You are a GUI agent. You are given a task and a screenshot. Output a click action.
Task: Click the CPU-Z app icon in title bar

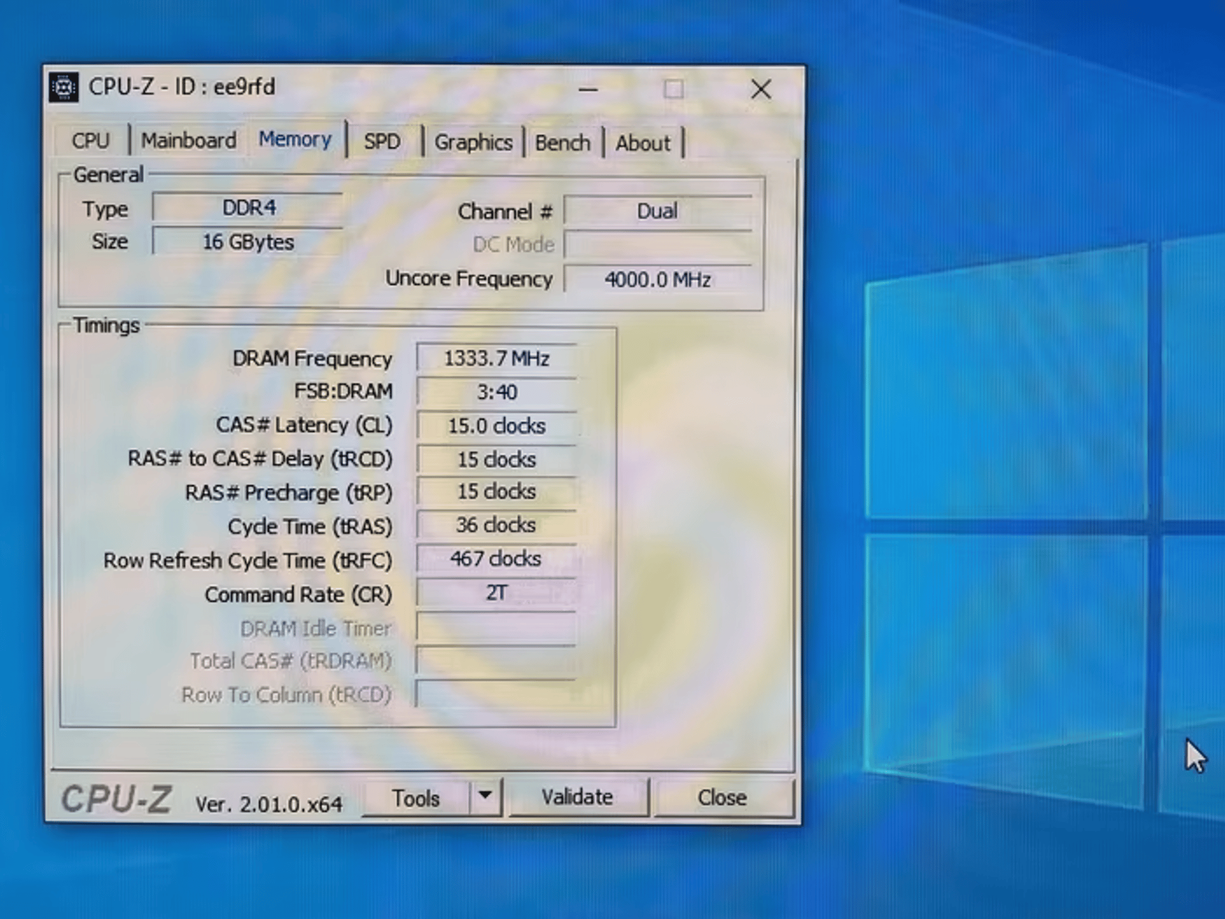coord(63,88)
